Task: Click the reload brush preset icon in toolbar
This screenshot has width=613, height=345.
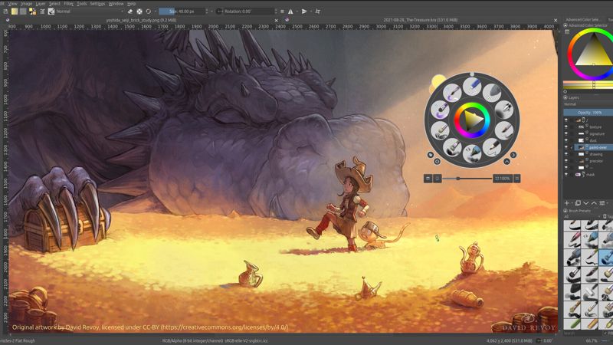Action: click(148, 11)
